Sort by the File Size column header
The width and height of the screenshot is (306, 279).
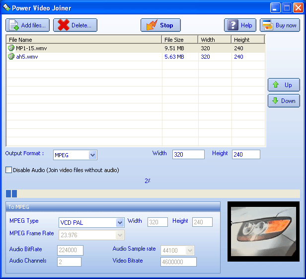click(180, 39)
